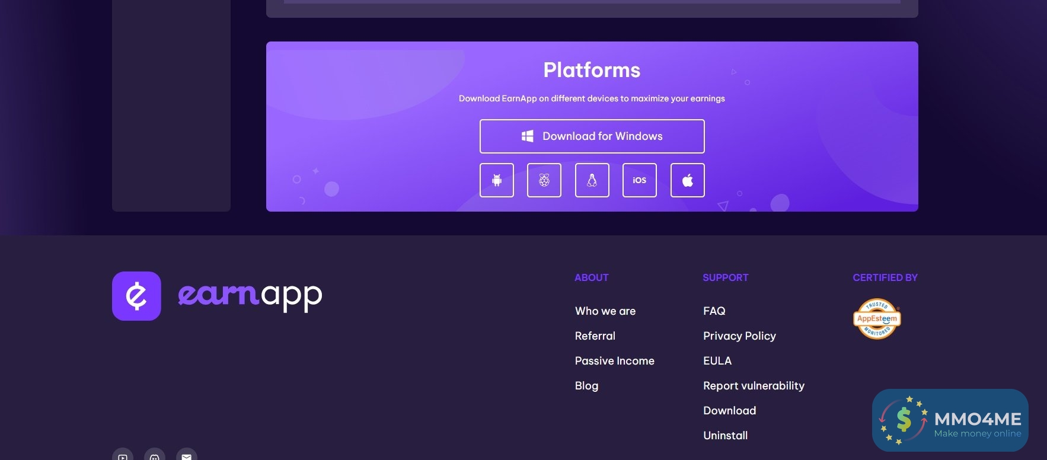Click Report vulnerability link
This screenshot has width=1047, height=460.
point(754,386)
